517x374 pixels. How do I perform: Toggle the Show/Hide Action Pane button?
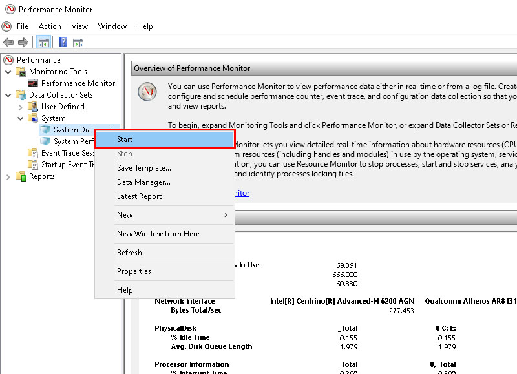pyautogui.click(x=78, y=43)
